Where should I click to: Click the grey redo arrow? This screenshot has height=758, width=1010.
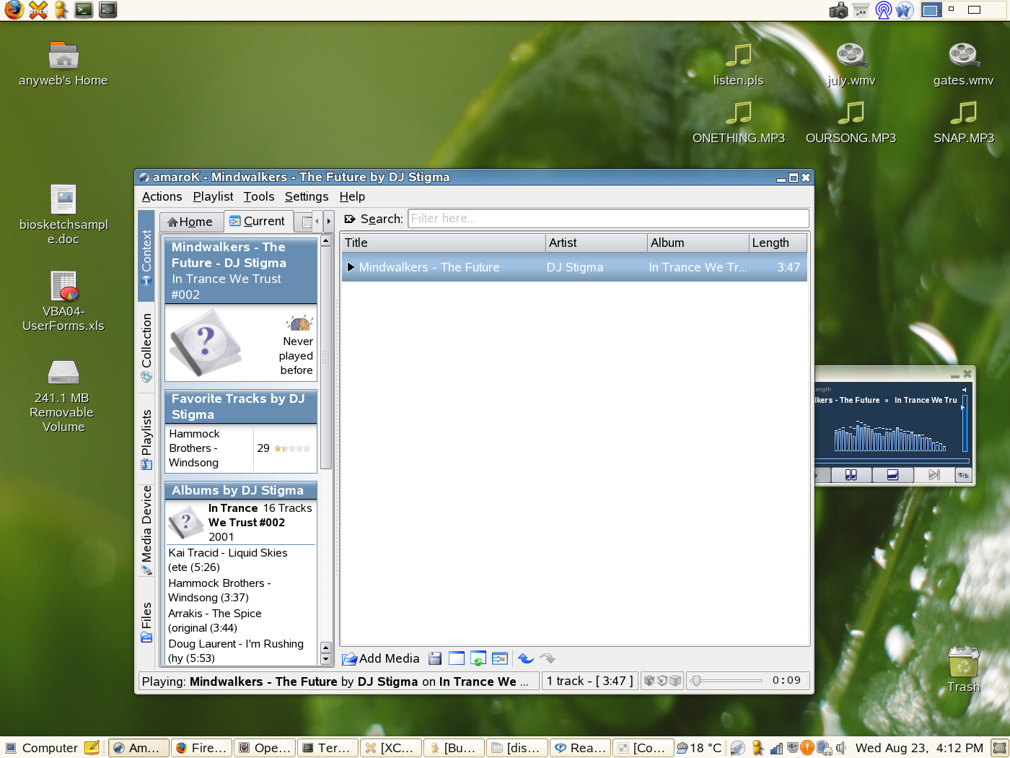548,658
